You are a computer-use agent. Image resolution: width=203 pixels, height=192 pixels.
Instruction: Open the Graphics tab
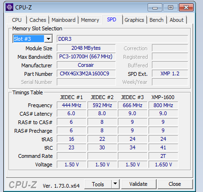(x=134, y=20)
